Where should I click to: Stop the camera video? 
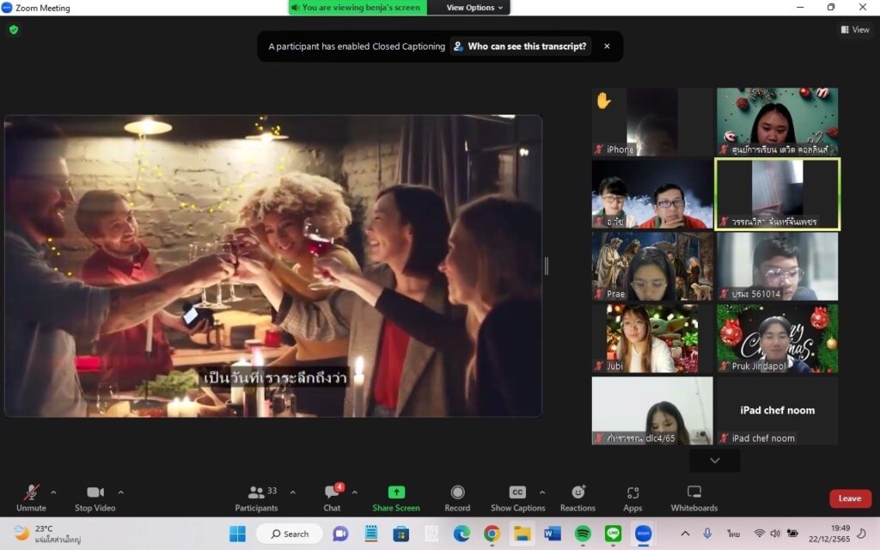coord(95,498)
